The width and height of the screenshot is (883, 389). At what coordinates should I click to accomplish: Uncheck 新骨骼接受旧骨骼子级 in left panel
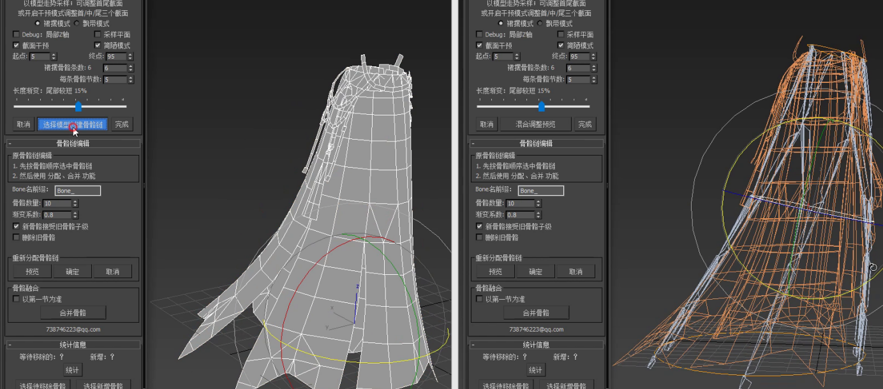click(x=16, y=226)
